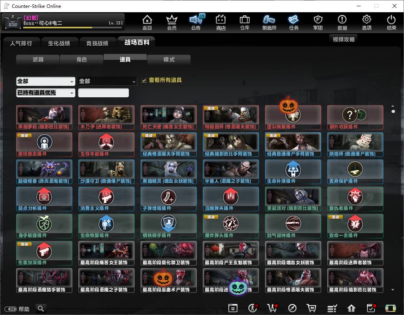Click the 视频攻略 button
This screenshot has width=404, height=315.
click(343, 39)
